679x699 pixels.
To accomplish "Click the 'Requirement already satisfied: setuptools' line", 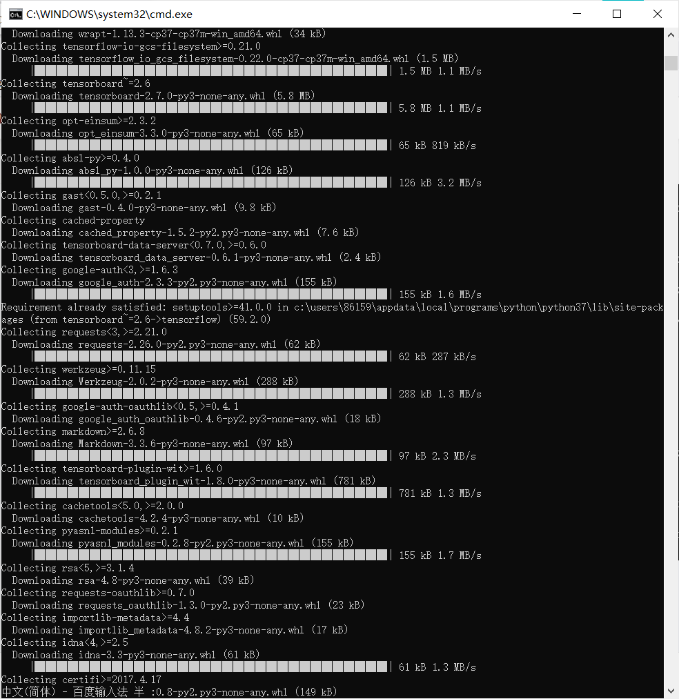I will (x=332, y=313).
